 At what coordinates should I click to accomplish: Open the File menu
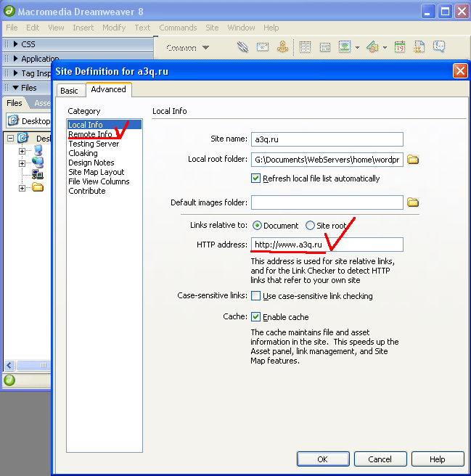coord(12,28)
